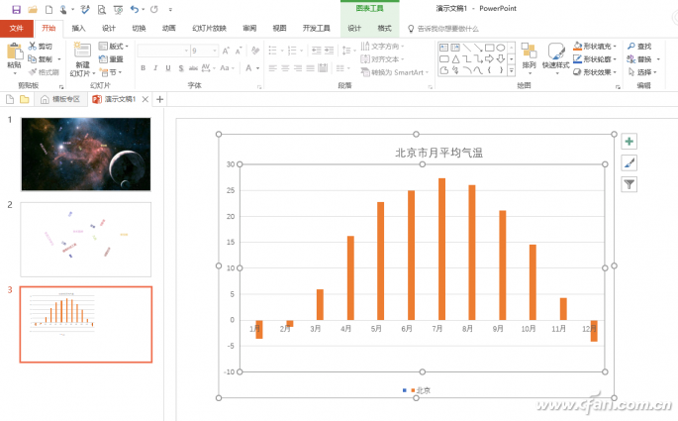Click the Find magnifier icon
Viewport: 678px width, 421px height.
(x=630, y=46)
